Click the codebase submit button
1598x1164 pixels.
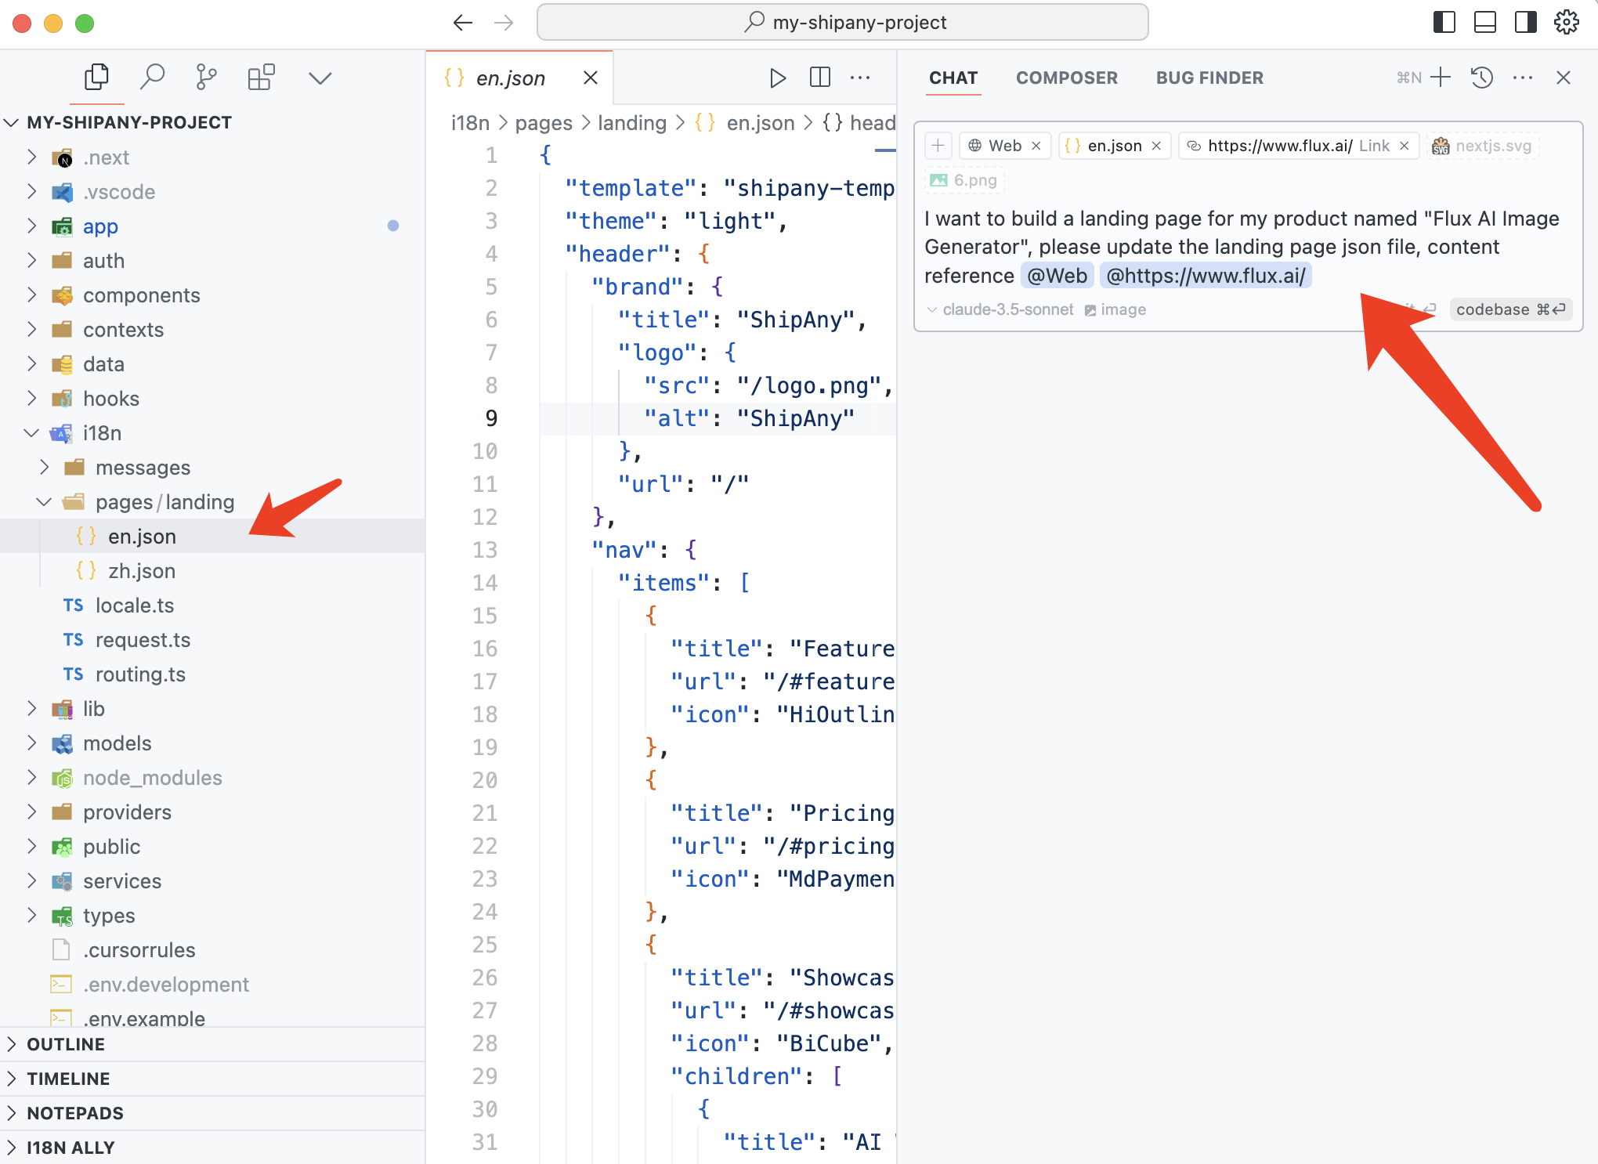[x=1509, y=309]
